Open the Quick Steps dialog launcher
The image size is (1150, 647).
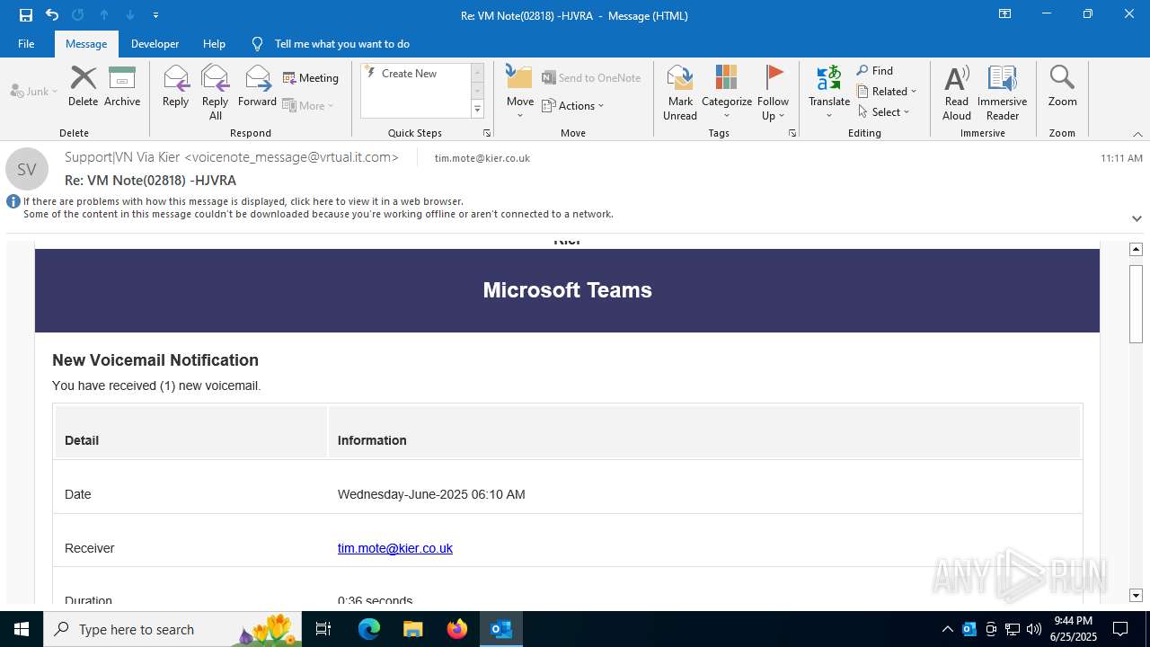pyautogui.click(x=487, y=133)
